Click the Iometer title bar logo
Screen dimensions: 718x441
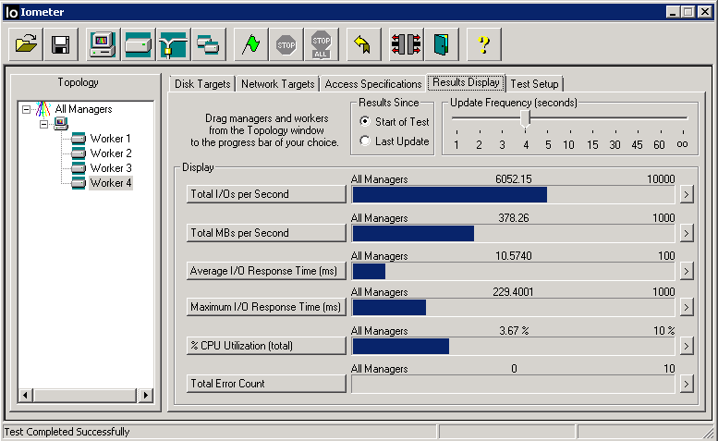point(11,12)
